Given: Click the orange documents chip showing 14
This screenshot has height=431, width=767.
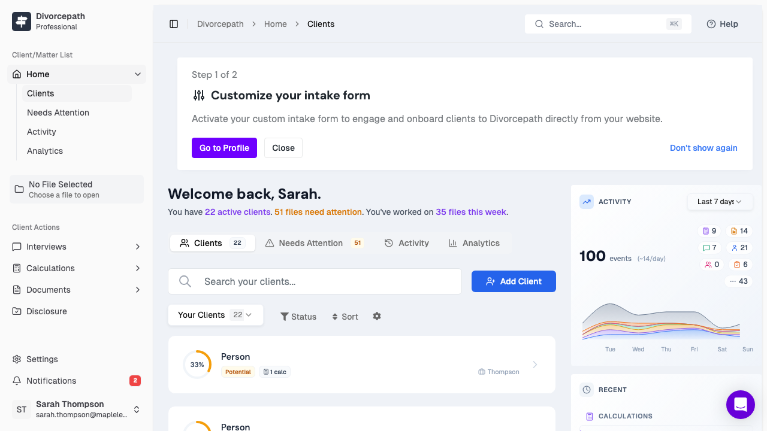Looking at the screenshot, I should coord(739,231).
